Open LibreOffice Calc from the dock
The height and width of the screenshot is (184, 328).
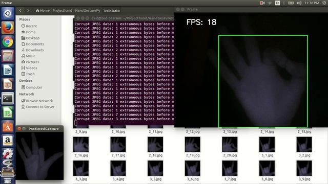tap(8, 112)
